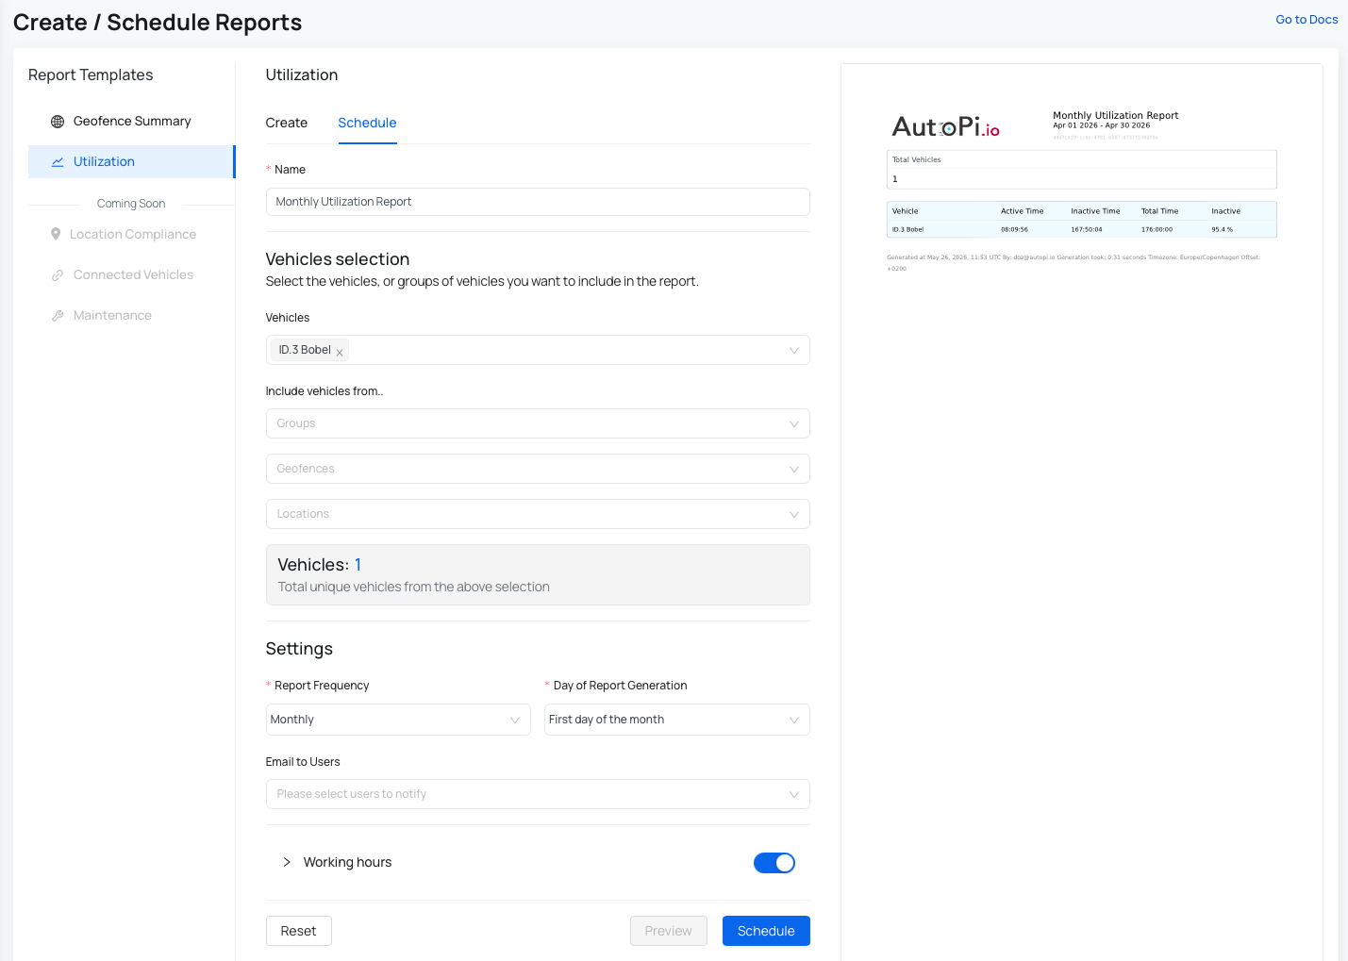Click the 'Vehicles selection' heading
The height and width of the screenshot is (961, 1348).
click(x=338, y=259)
